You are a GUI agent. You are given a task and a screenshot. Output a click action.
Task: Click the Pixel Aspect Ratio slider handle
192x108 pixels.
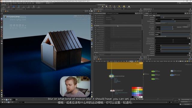tap(175, 21)
